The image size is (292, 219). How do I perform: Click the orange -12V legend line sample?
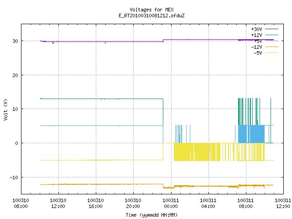271,47
